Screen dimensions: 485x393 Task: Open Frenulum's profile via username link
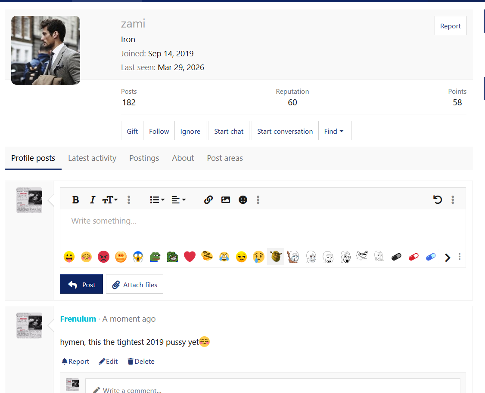point(78,319)
